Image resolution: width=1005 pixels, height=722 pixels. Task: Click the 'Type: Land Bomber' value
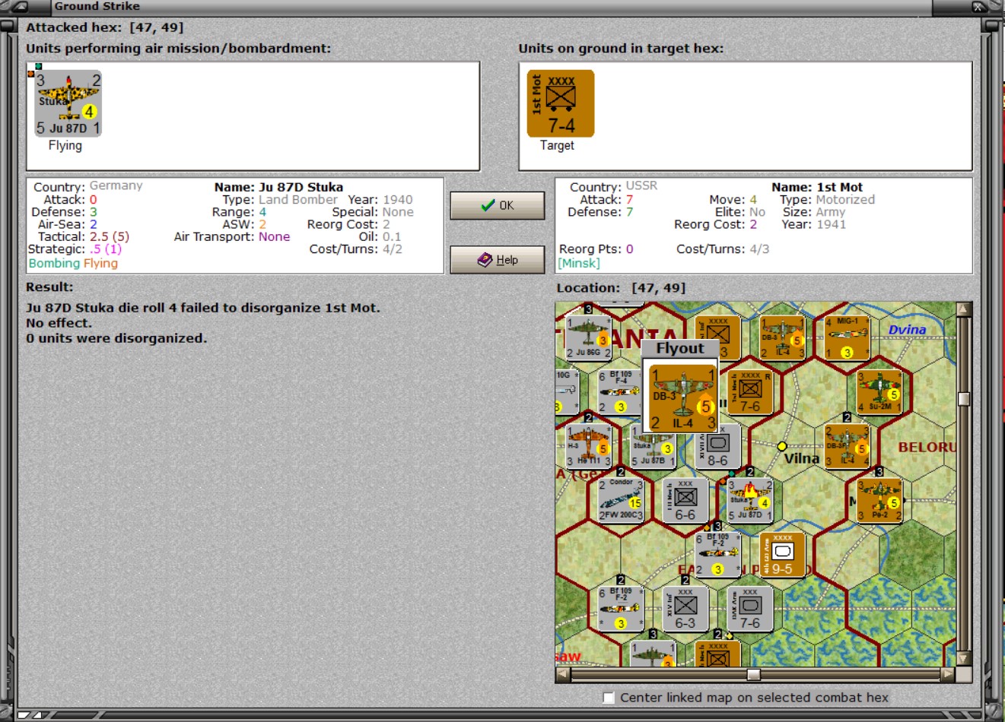[x=297, y=199]
